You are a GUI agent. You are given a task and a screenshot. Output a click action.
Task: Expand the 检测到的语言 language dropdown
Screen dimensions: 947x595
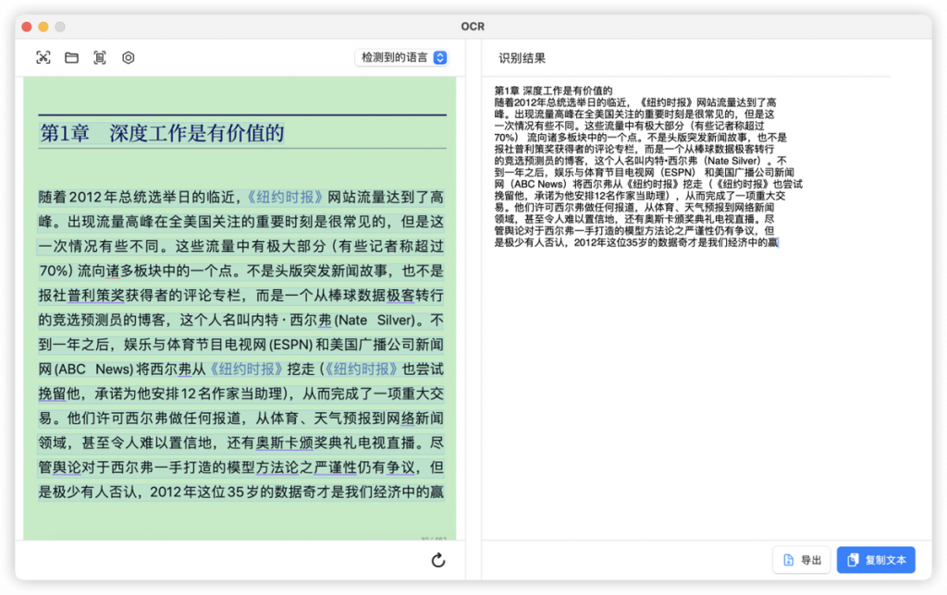point(402,57)
